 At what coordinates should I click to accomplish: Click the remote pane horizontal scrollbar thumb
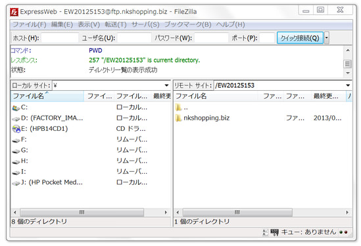pyautogui.click(x=237, y=212)
